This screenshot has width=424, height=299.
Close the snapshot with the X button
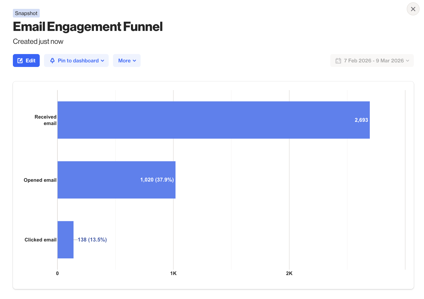(x=413, y=9)
